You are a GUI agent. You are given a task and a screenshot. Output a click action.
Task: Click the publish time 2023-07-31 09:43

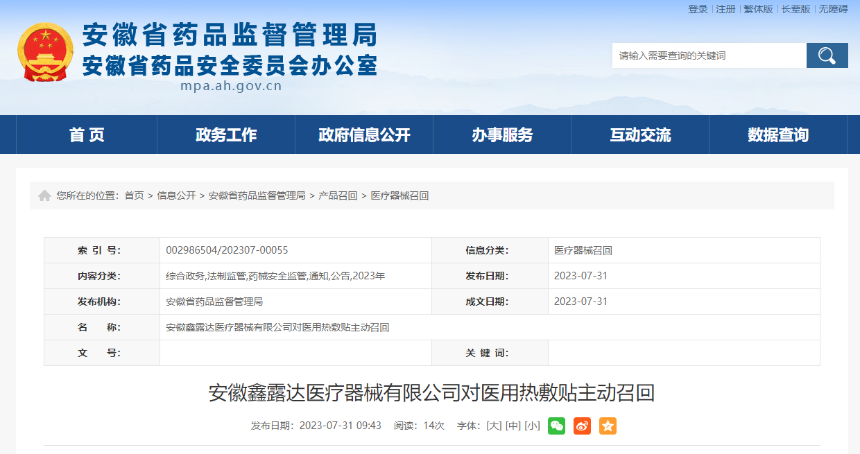point(341,426)
